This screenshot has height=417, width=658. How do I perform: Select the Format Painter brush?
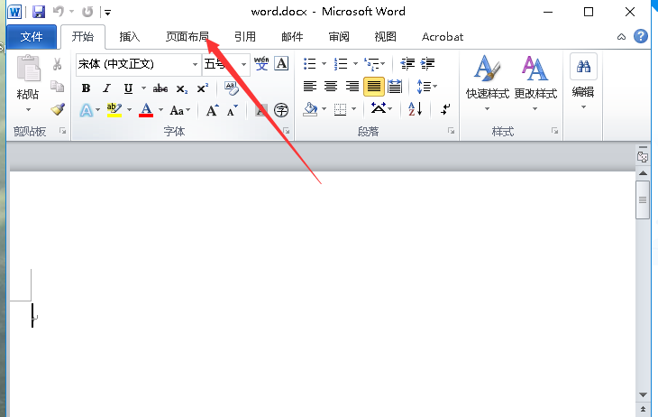pyautogui.click(x=58, y=109)
